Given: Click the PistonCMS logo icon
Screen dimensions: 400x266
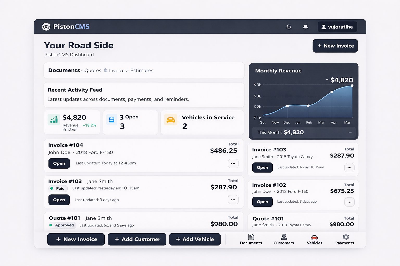Looking at the screenshot, I should (x=46, y=26).
